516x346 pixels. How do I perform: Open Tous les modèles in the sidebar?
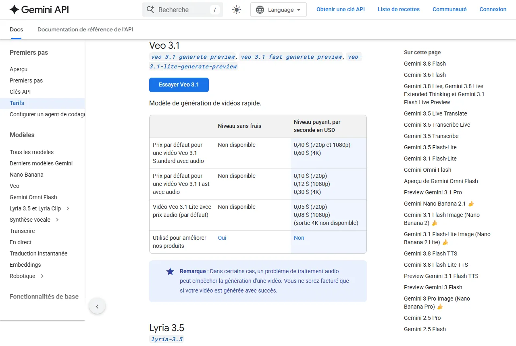pos(31,152)
